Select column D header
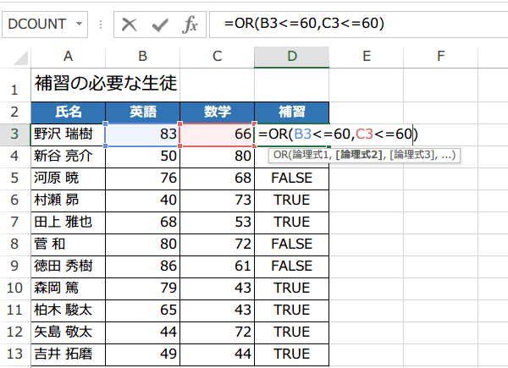The image size is (508, 368). point(291,57)
